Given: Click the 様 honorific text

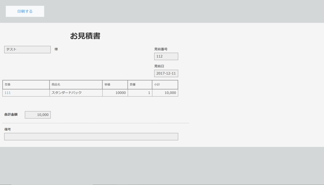Looking at the screenshot, I should [56, 49].
